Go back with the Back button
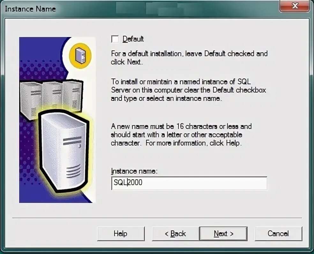The width and height of the screenshot is (314, 254). (176, 234)
